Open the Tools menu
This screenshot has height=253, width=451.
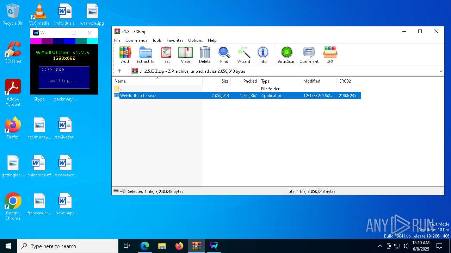click(157, 40)
